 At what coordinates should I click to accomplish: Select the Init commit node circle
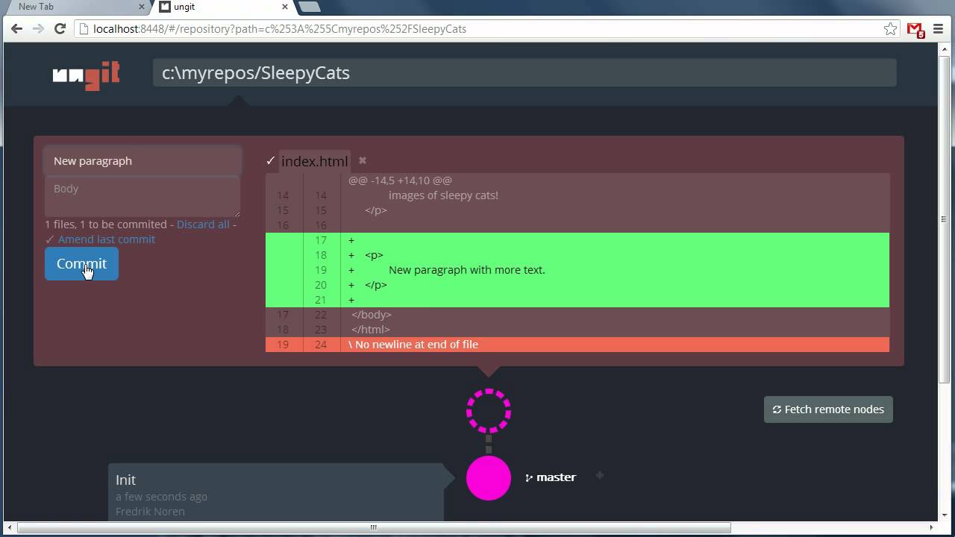(x=489, y=477)
